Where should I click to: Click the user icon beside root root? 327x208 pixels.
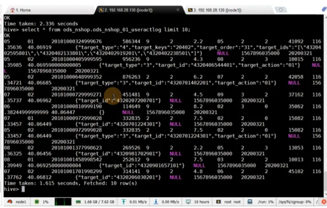218,202
